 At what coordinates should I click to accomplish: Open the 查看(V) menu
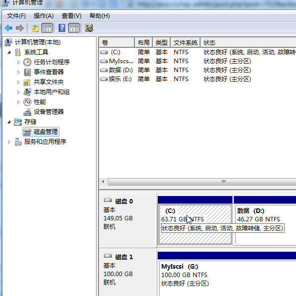pyautogui.click(x=71, y=16)
